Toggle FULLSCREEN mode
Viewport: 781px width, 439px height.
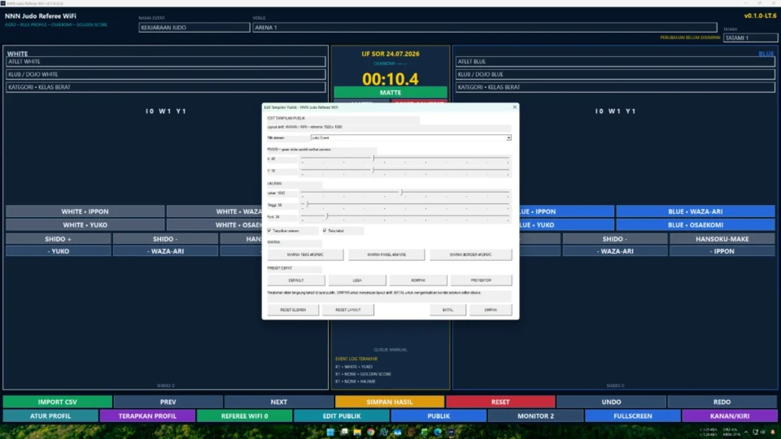633,415
